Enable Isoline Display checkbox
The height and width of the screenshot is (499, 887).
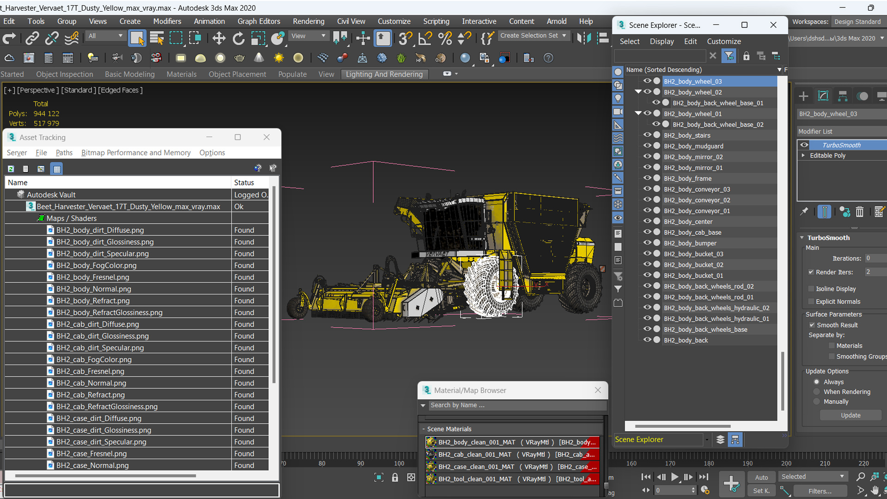click(811, 289)
